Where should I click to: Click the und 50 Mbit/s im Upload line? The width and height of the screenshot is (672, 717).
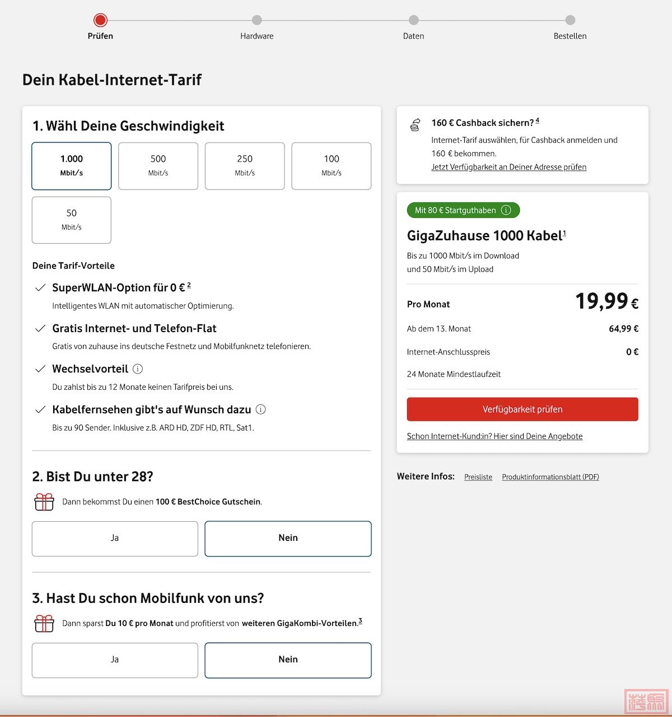click(x=450, y=269)
